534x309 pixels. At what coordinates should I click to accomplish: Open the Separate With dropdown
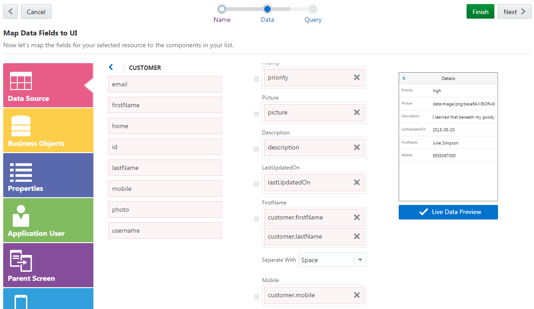click(360, 260)
